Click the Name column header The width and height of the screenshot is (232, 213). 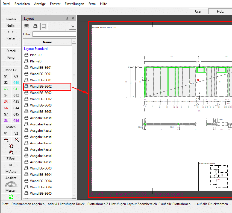47,42
